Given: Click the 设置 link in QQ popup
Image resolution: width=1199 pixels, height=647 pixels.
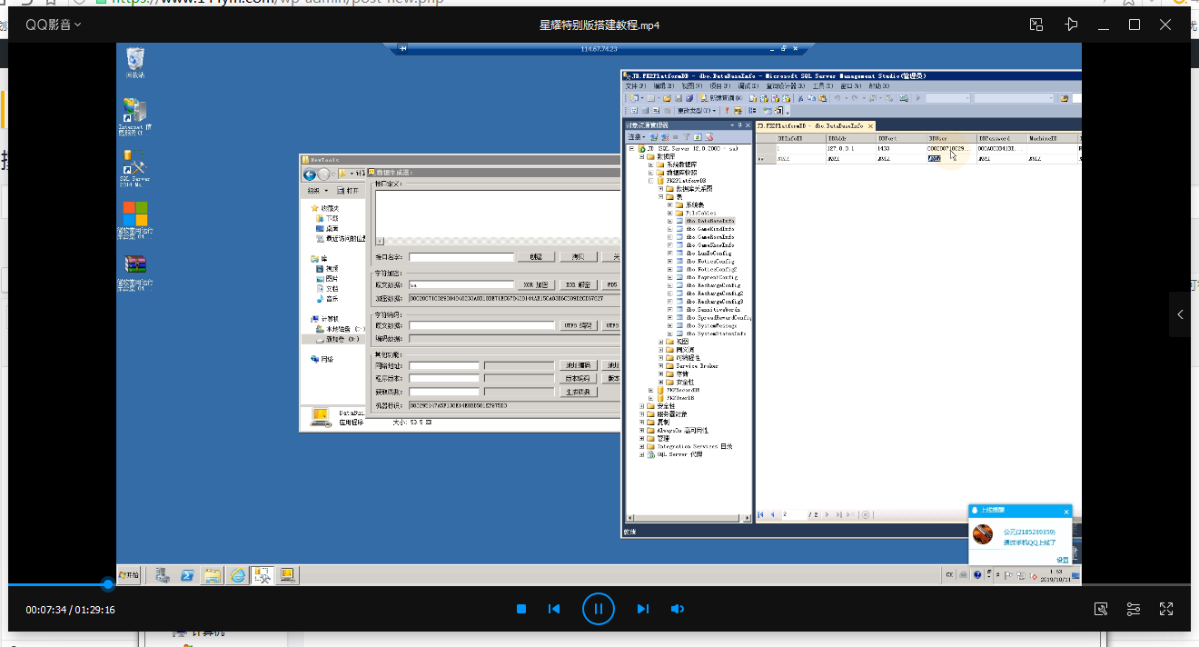Looking at the screenshot, I should click(x=1062, y=560).
